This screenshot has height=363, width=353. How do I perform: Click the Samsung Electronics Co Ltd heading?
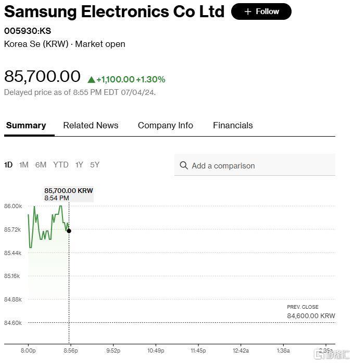coord(115,11)
